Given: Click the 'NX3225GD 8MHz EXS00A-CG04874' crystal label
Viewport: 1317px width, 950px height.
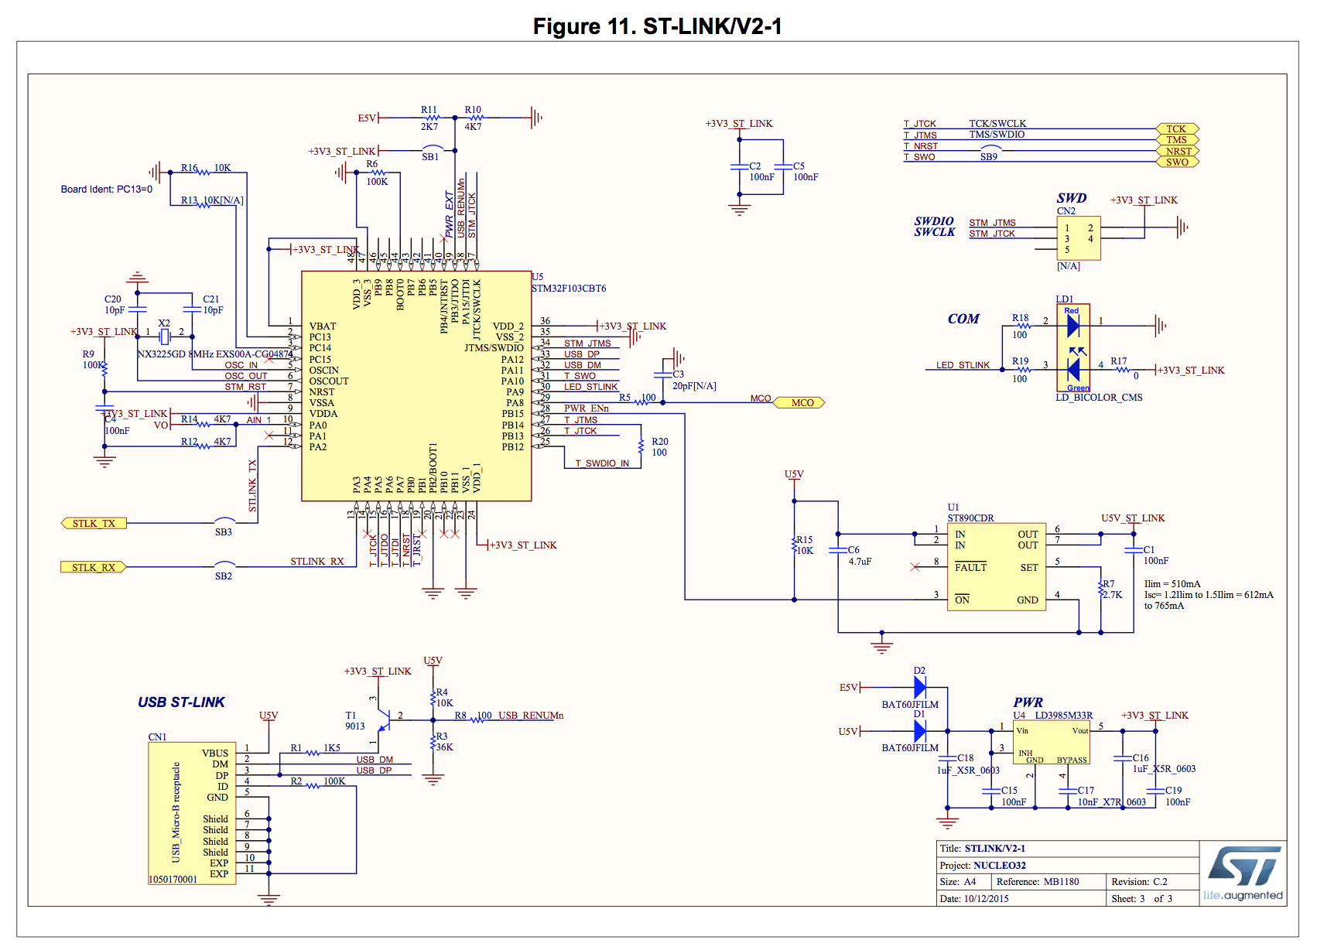Looking at the screenshot, I should tap(215, 354).
